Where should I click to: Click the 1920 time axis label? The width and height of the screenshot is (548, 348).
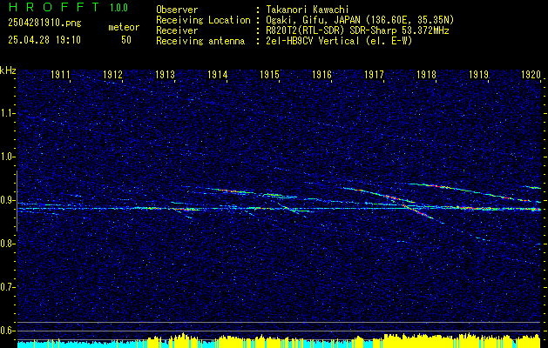coord(531,74)
